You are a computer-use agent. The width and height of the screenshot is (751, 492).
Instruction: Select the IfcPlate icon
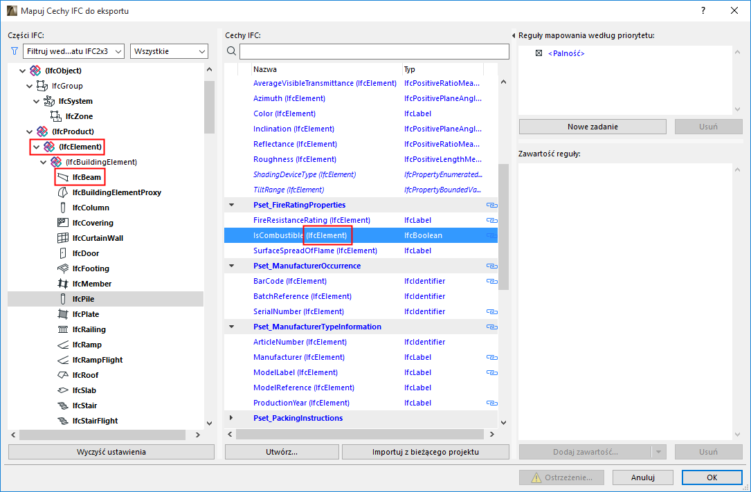(x=63, y=314)
